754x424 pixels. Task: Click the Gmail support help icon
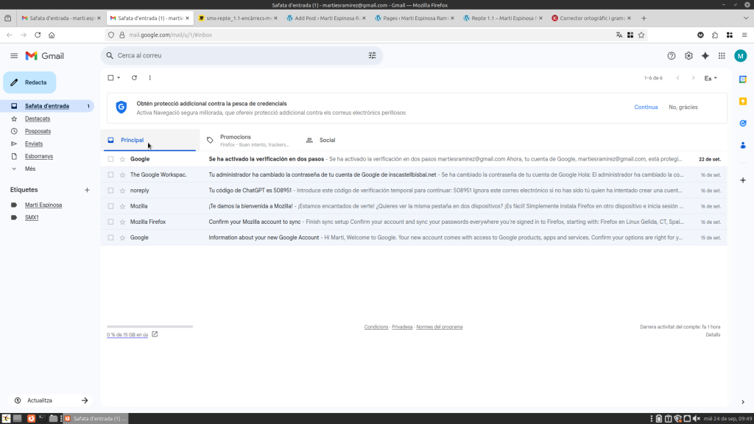point(671,56)
